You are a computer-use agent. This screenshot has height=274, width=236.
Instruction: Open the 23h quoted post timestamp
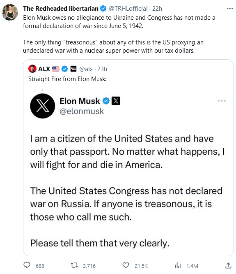pos(102,69)
